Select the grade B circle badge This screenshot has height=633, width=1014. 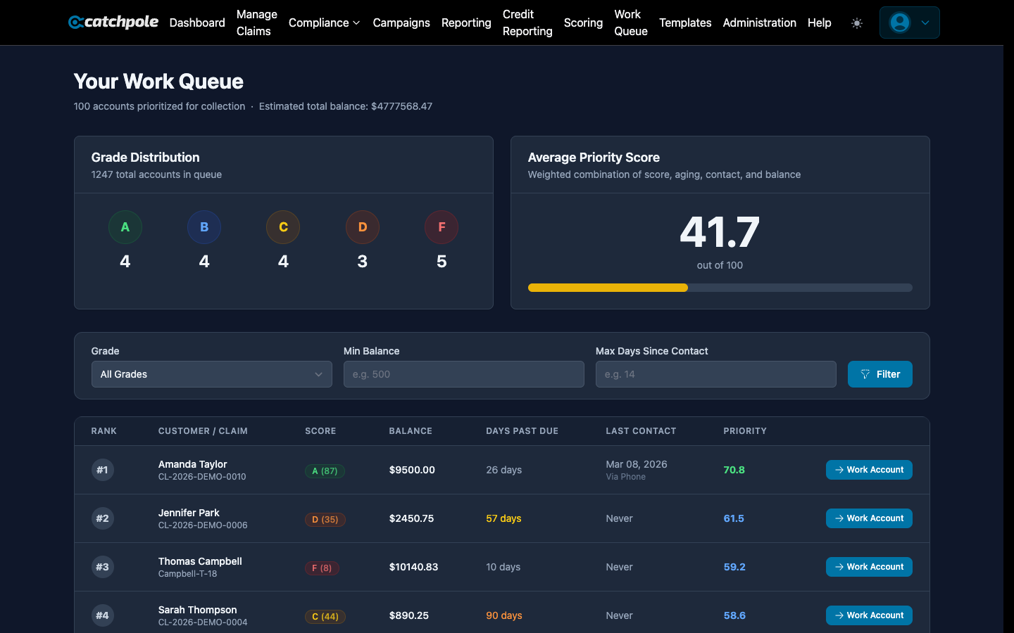click(x=204, y=226)
